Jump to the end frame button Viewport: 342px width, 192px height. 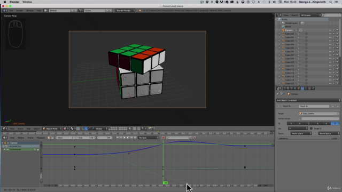pos(135,138)
